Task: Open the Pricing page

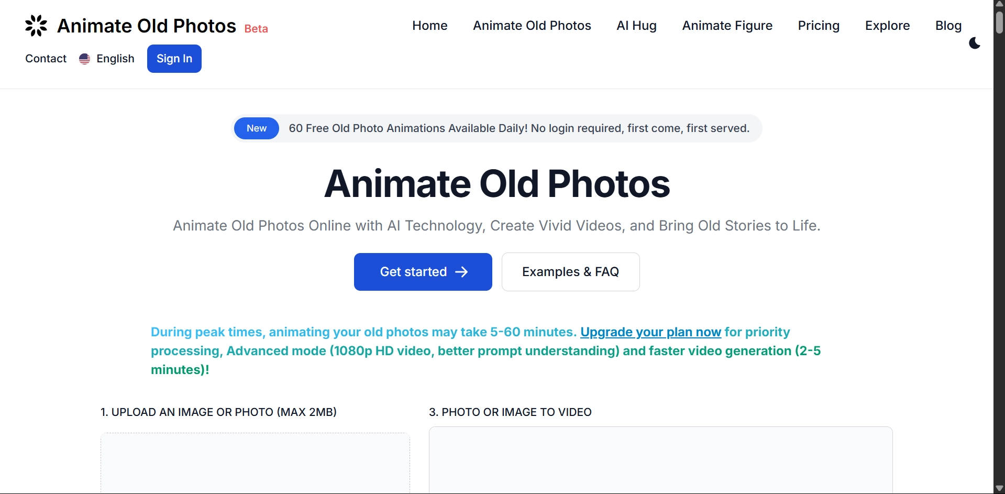Action: pos(819,26)
